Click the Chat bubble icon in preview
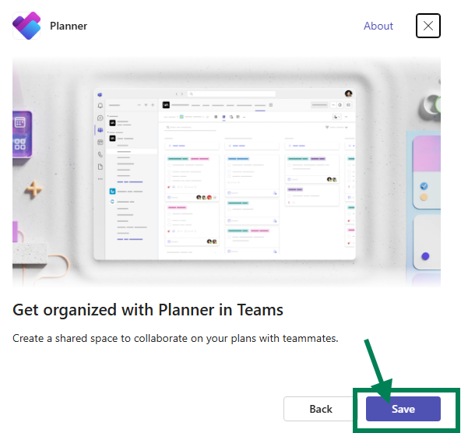Image resolution: width=461 pixels, height=433 pixels. 100,118
